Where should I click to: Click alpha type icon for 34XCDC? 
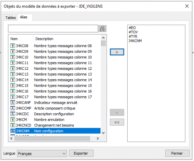click(12, 114)
